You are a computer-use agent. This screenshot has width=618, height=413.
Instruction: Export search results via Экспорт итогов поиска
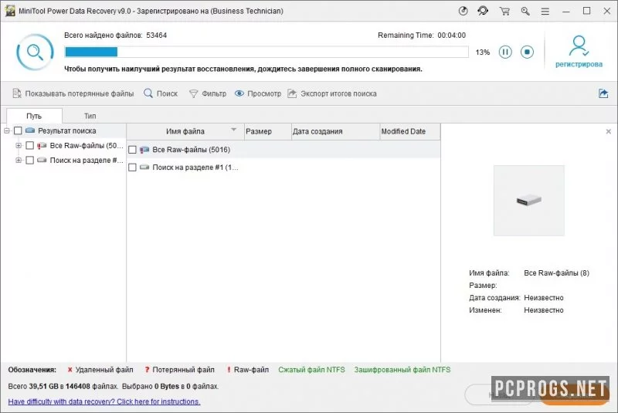[332, 93]
